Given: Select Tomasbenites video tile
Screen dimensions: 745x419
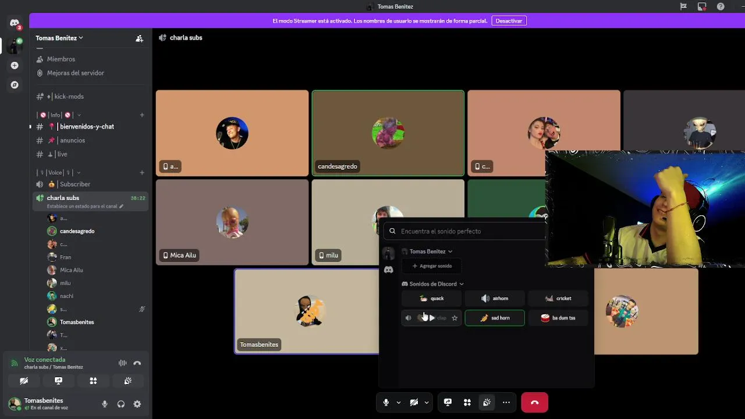Looking at the screenshot, I should (307, 311).
